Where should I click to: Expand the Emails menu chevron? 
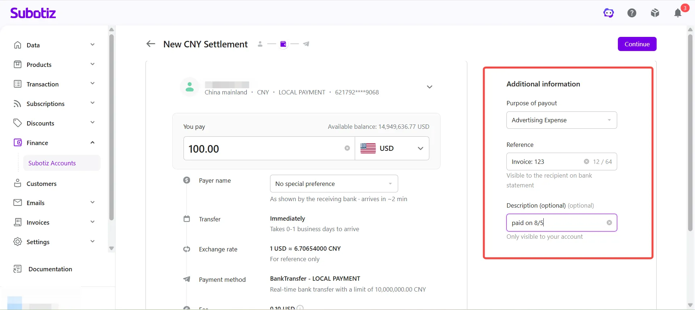92,202
